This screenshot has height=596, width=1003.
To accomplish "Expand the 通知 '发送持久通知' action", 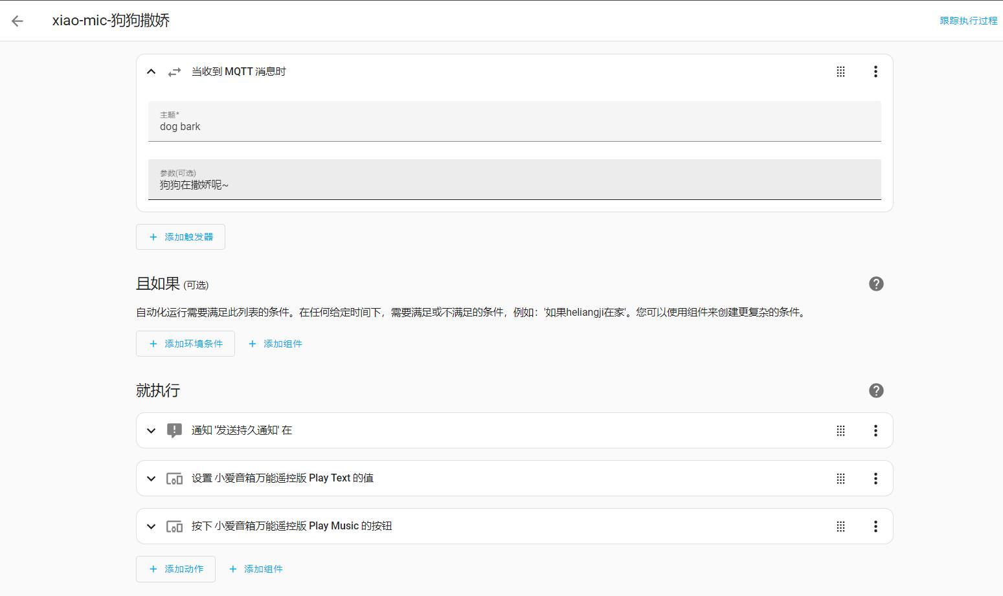I will pyautogui.click(x=151, y=430).
